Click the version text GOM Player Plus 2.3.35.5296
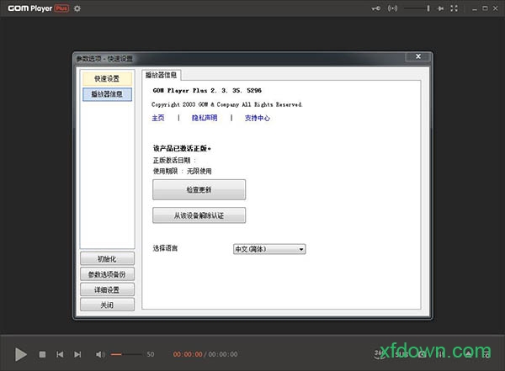This screenshot has height=371, width=505. (x=207, y=91)
